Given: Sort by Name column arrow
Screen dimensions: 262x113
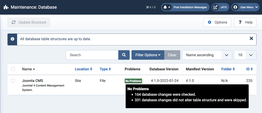Looking at the screenshot, I should pyautogui.click(x=34, y=69).
